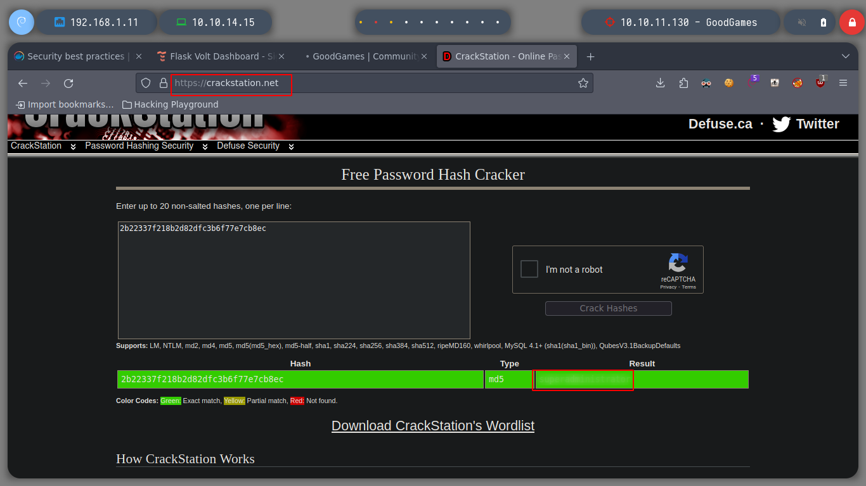
Task: Click the goggles-face extension icon
Action: tap(706, 83)
